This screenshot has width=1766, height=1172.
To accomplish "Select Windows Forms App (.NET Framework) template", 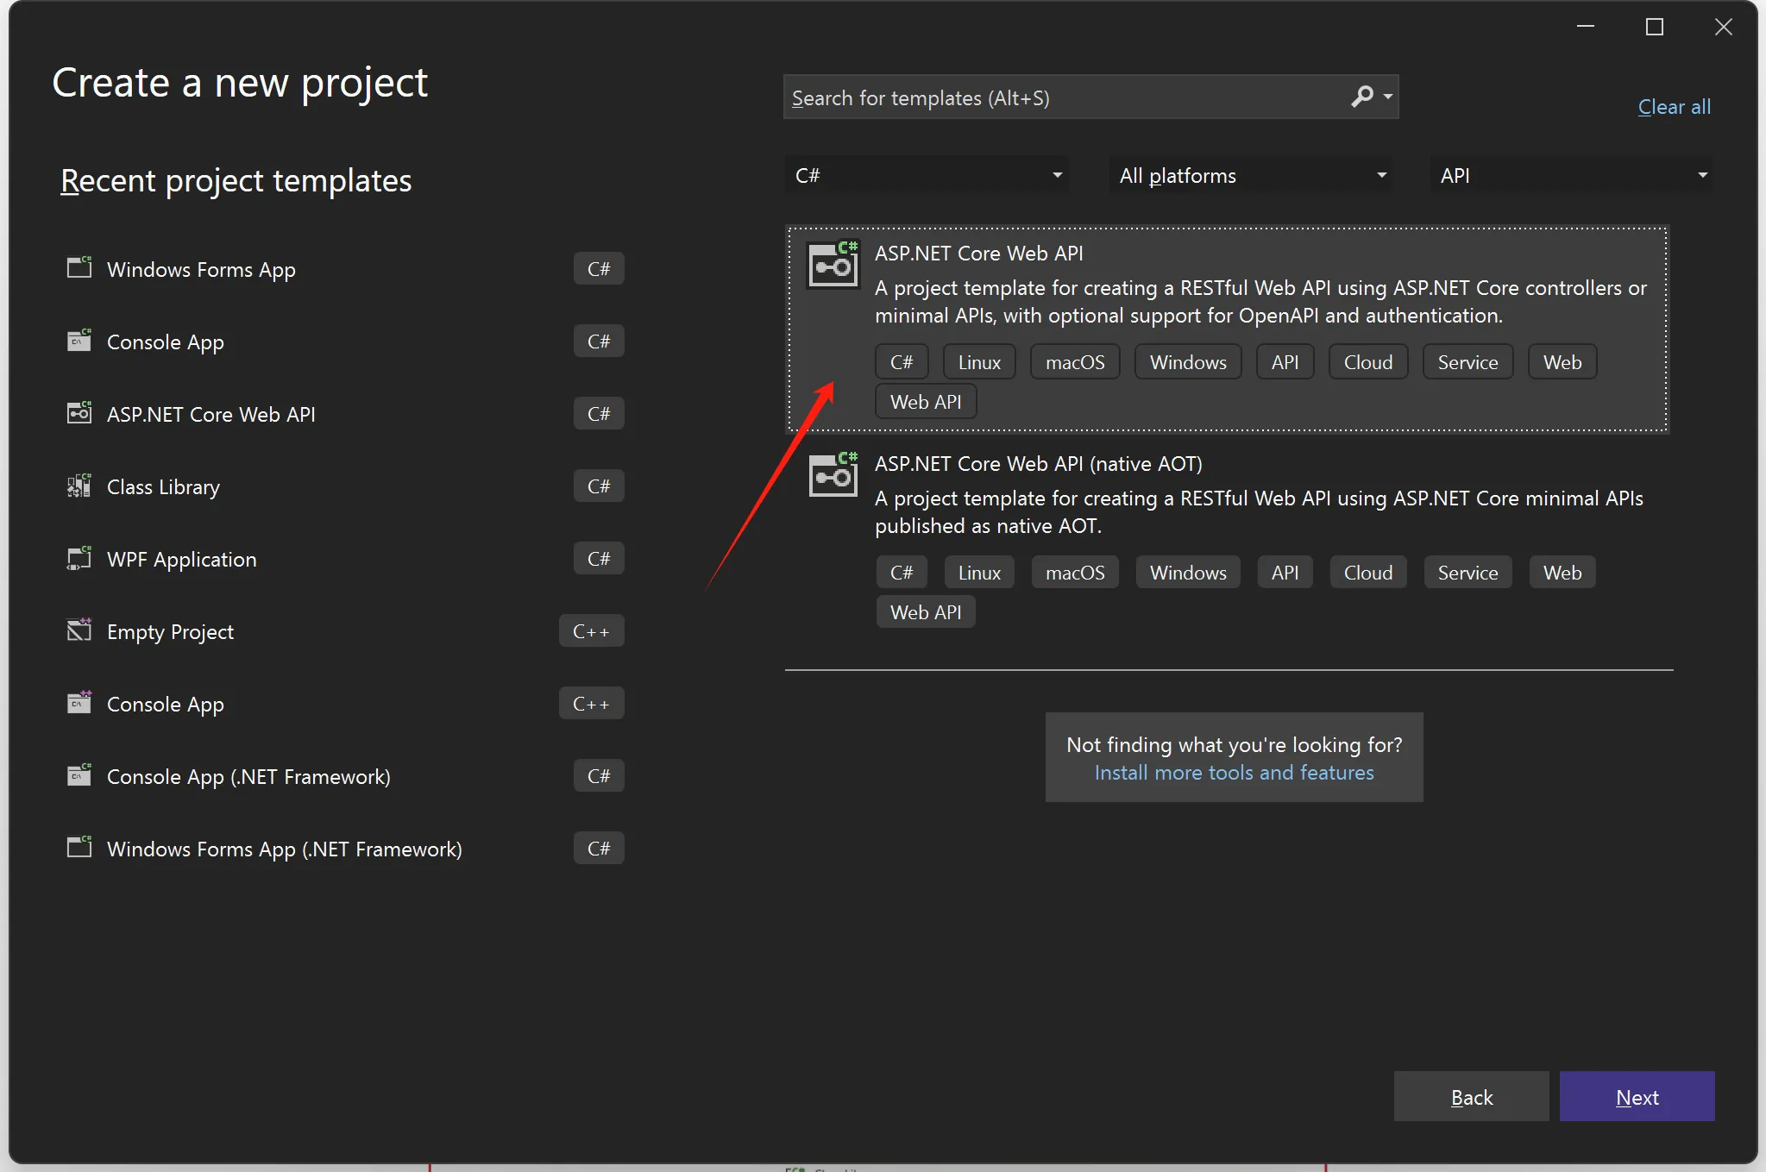I will tap(345, 849).
